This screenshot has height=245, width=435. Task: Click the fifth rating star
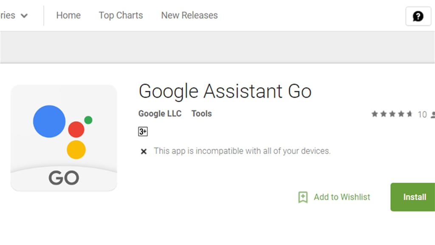(x=409, y=114)
